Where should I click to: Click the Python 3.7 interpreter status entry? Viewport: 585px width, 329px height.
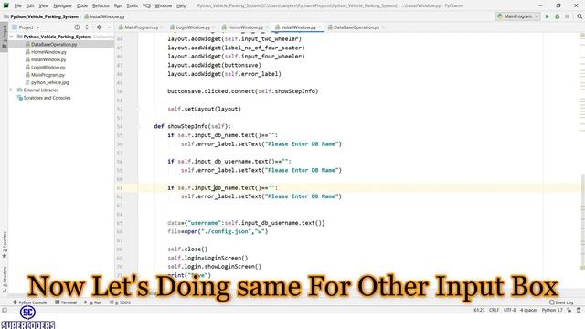pos(552,310)
